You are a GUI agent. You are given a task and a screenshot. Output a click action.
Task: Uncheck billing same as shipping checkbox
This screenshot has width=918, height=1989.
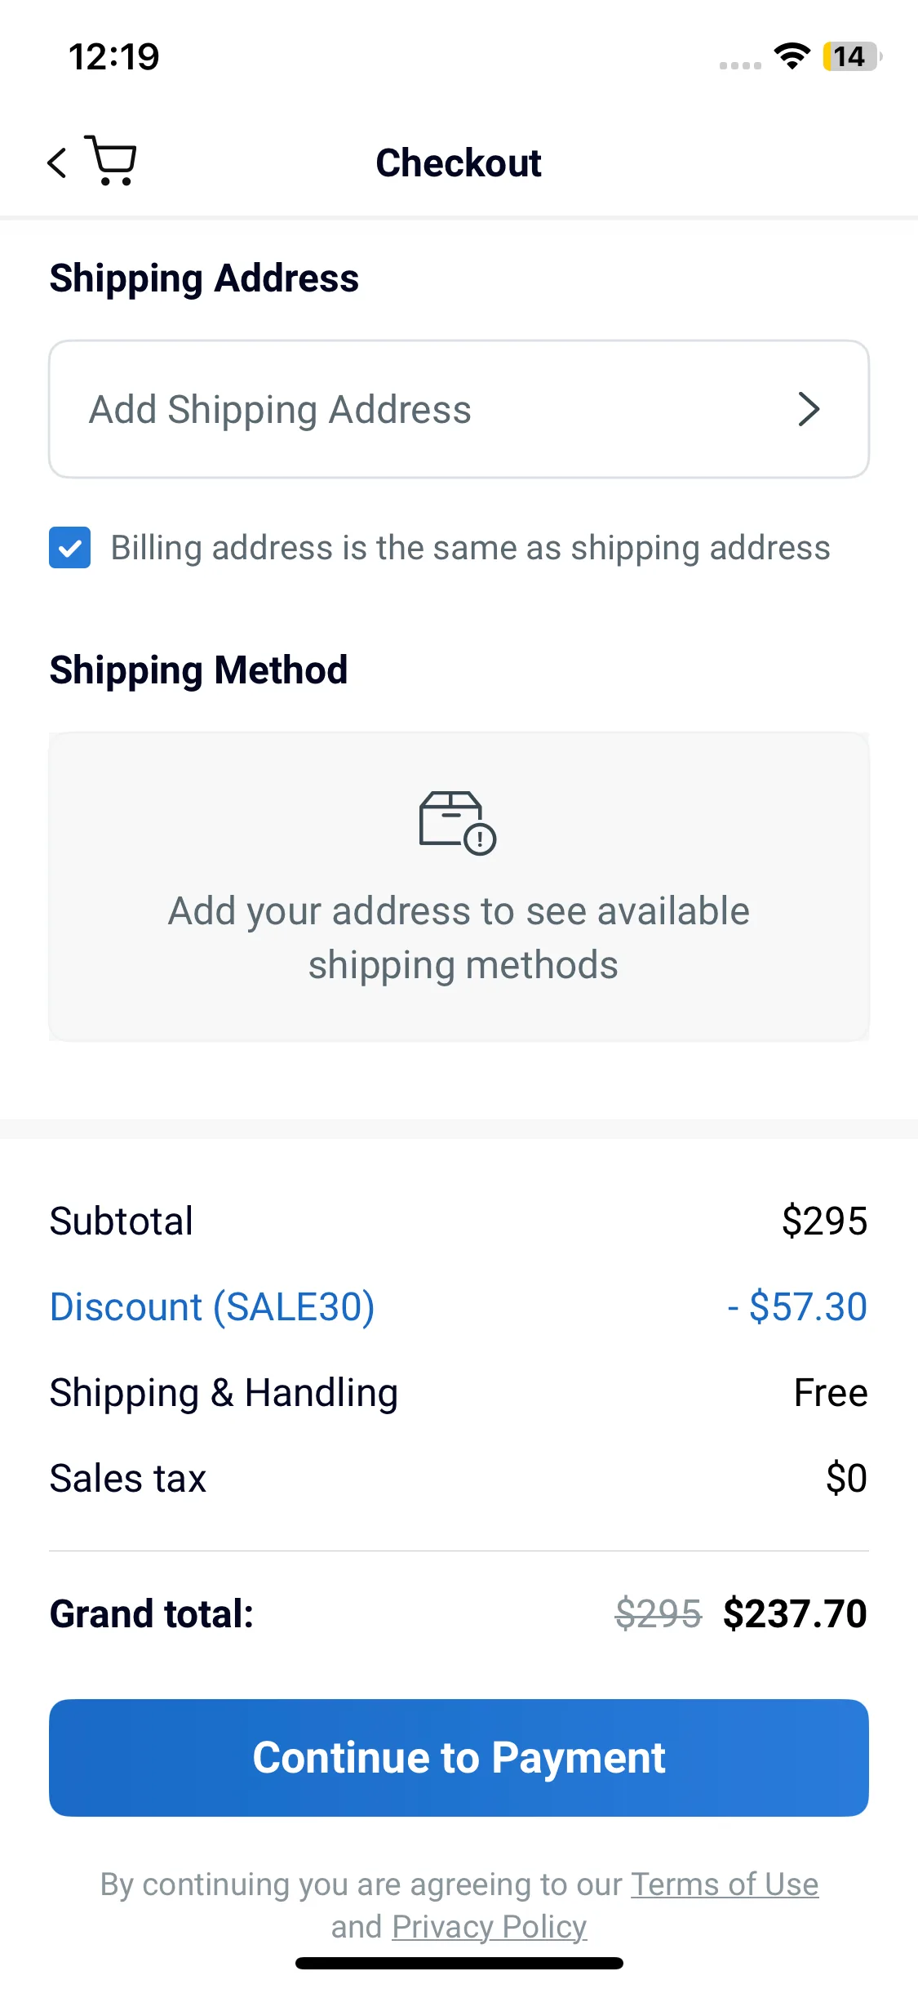(x=70, y=547)
